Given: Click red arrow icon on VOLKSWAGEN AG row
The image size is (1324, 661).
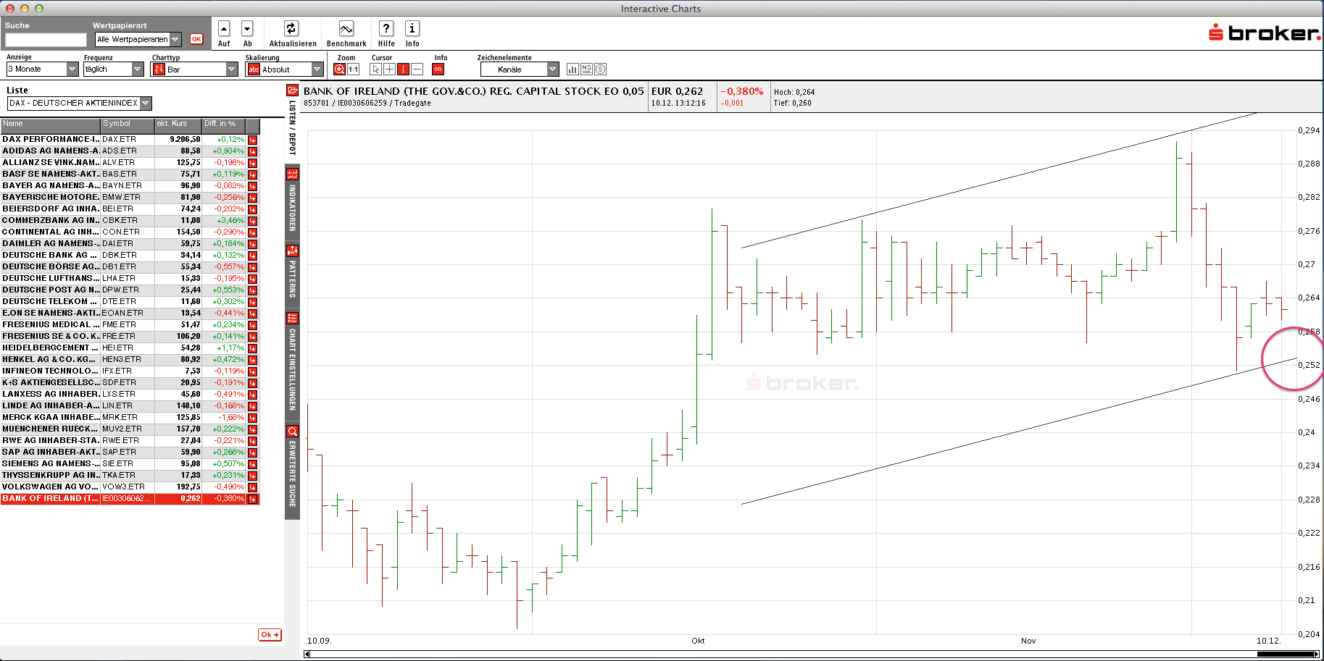Looking at the screenshot, I should tap(252, 487).
